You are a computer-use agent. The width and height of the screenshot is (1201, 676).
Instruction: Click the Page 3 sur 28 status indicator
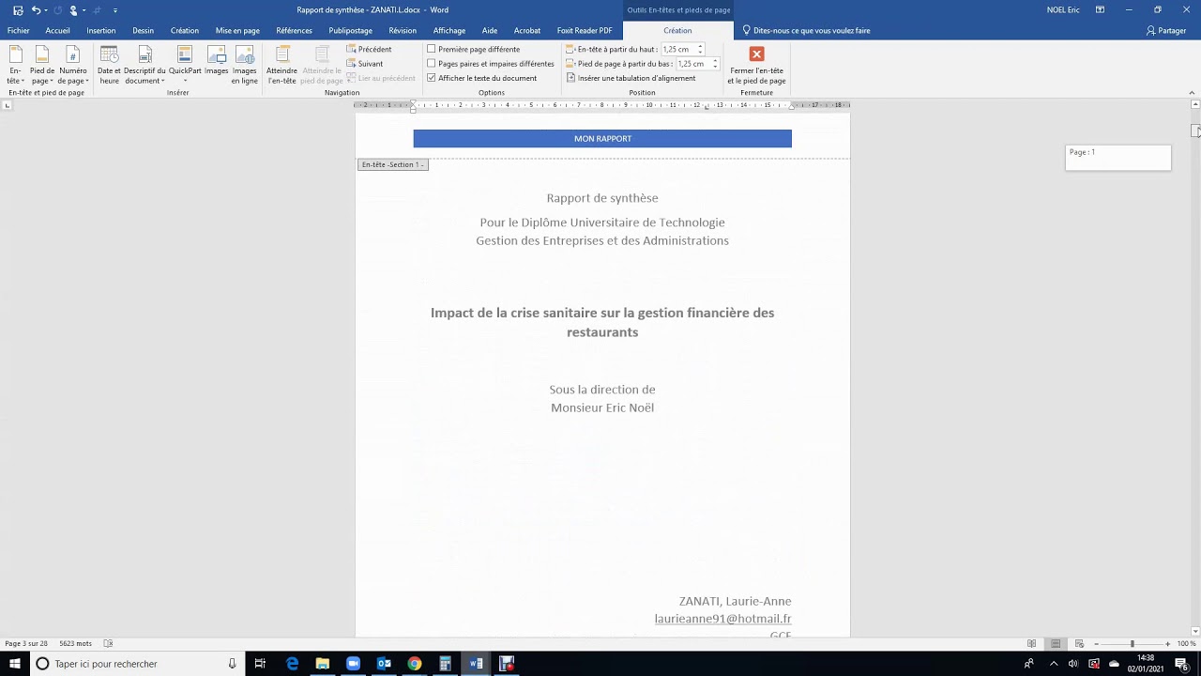(x=26, y=643)
